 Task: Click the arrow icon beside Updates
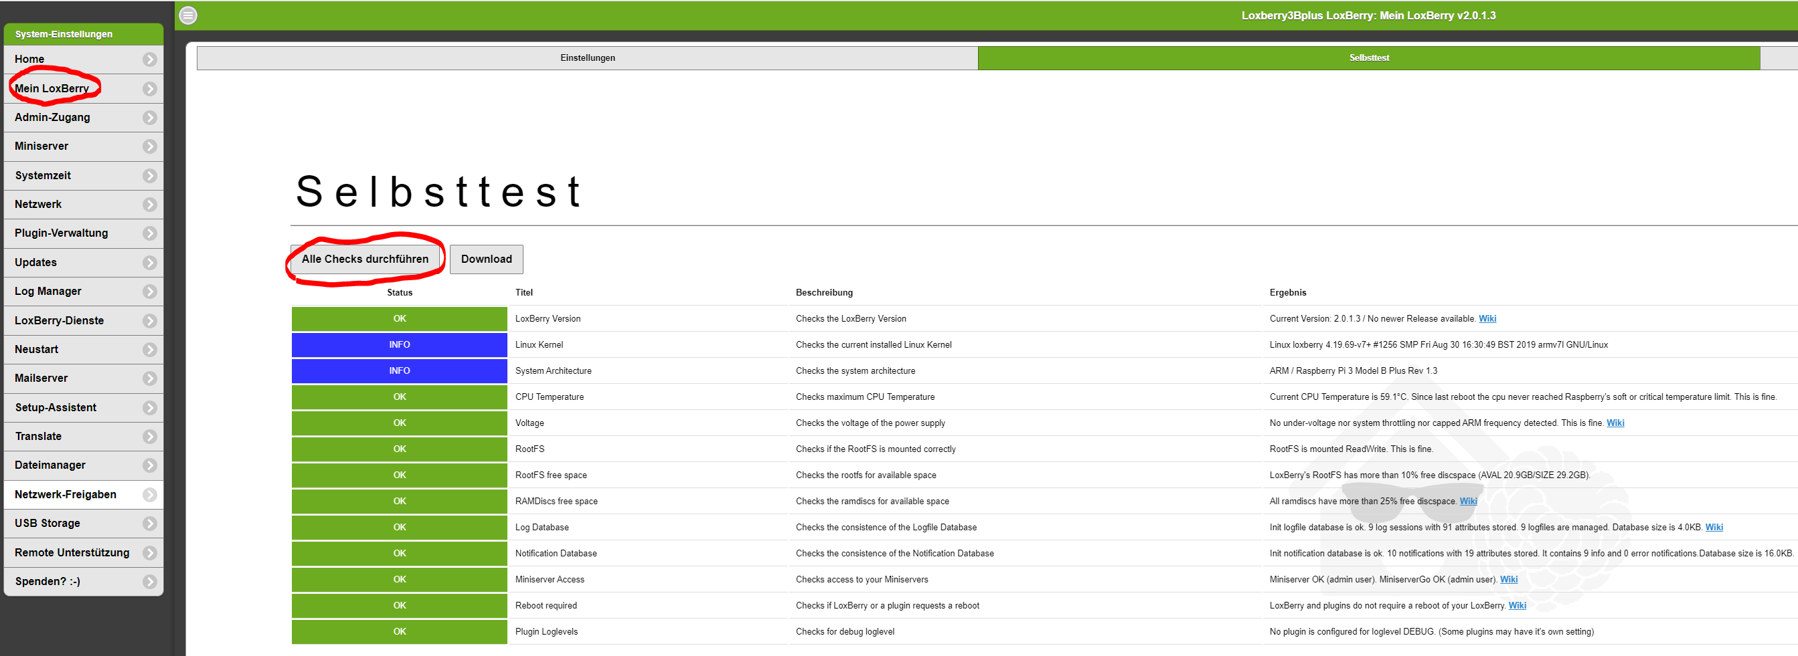pos(149,263)
